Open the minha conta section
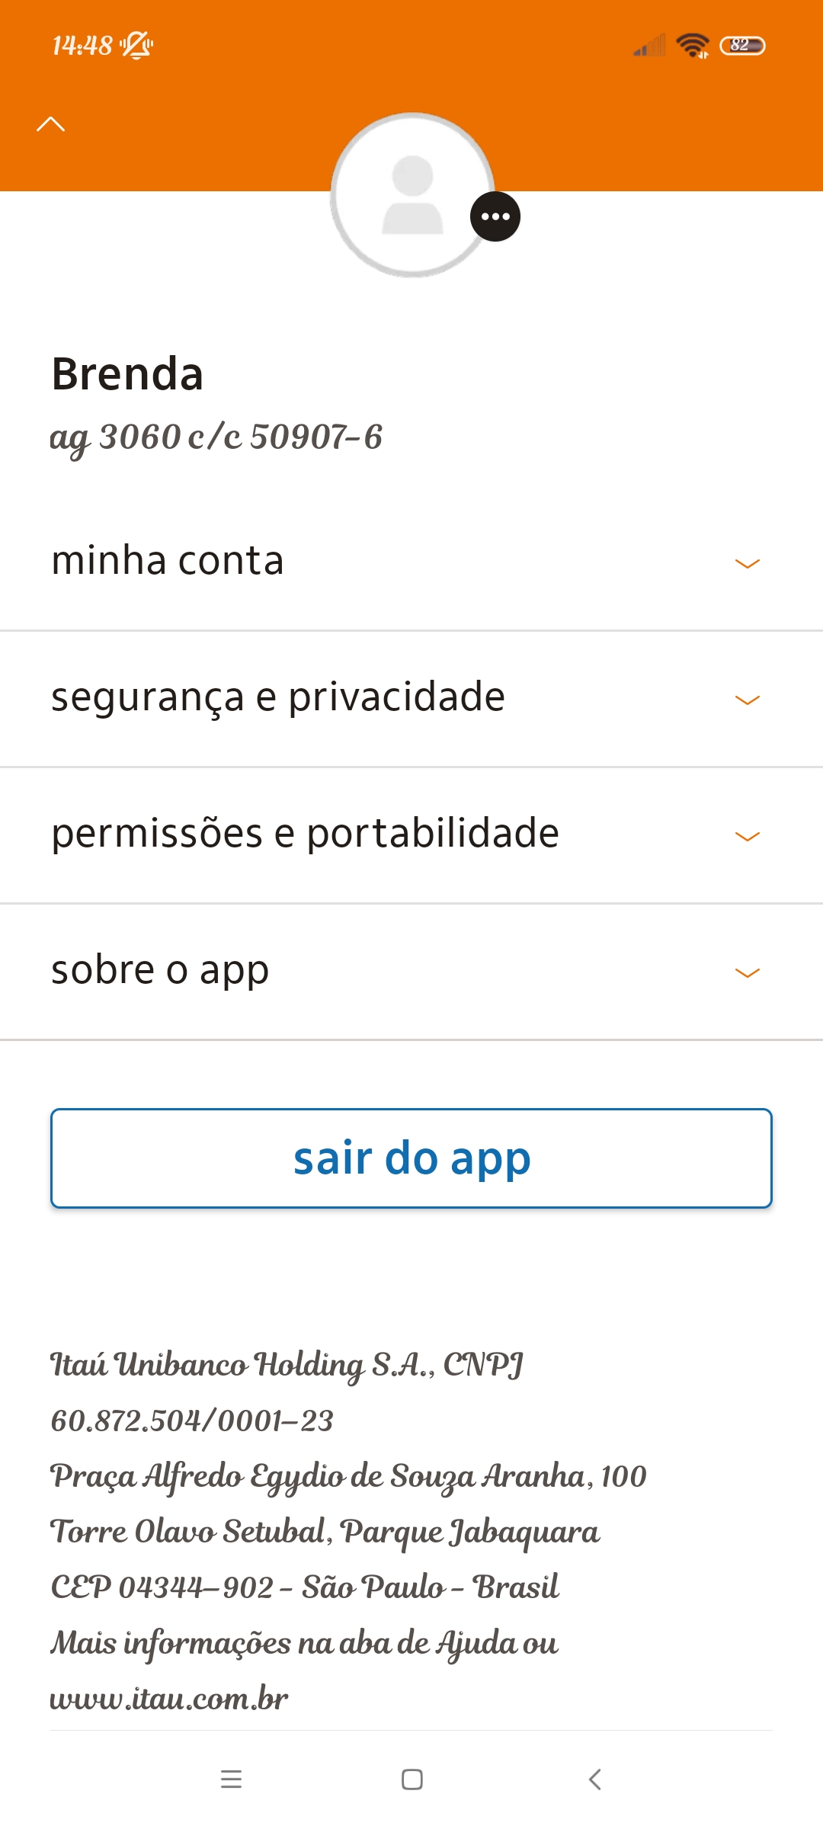 pyautogui.click(x=168, y=561)
